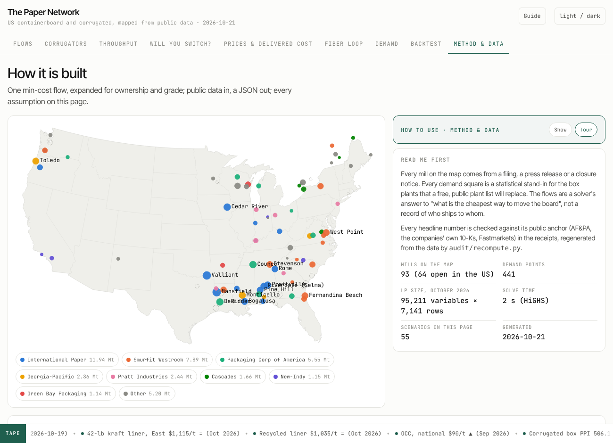Switch to Fiber Loop tab
This screenshot has height=443, width=613.
[344, 44]
